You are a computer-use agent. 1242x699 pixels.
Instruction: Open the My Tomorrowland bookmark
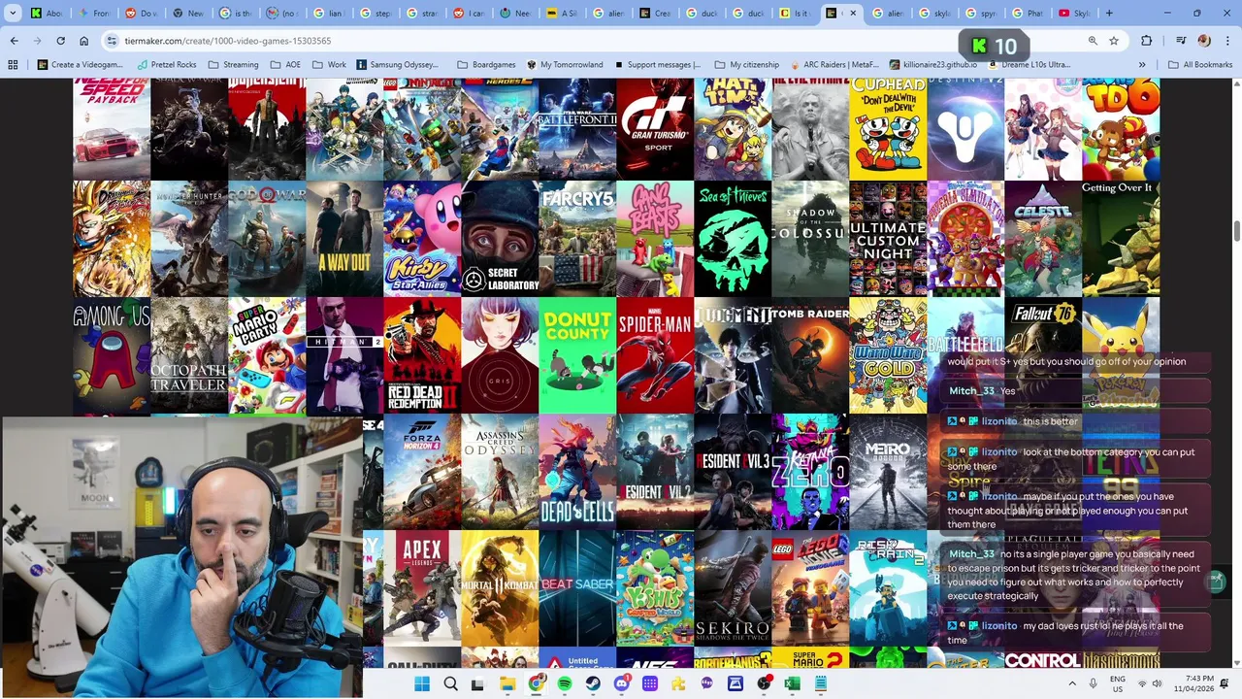[565, 65]
